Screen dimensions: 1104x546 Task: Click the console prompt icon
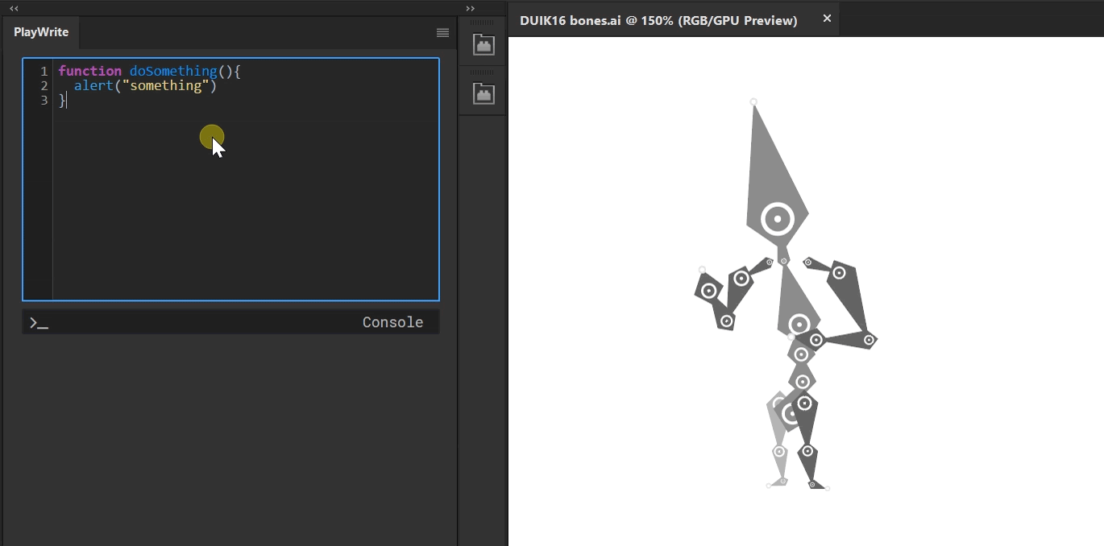[39, 323]
